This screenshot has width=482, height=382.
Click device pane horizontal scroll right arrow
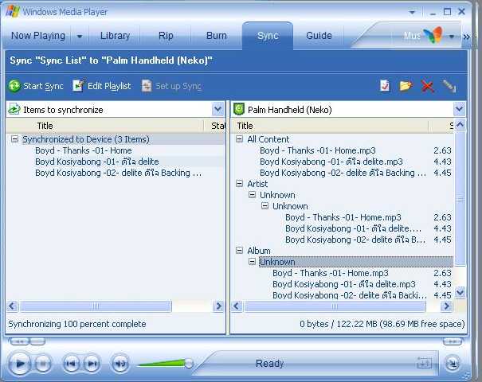coord(446,306)
